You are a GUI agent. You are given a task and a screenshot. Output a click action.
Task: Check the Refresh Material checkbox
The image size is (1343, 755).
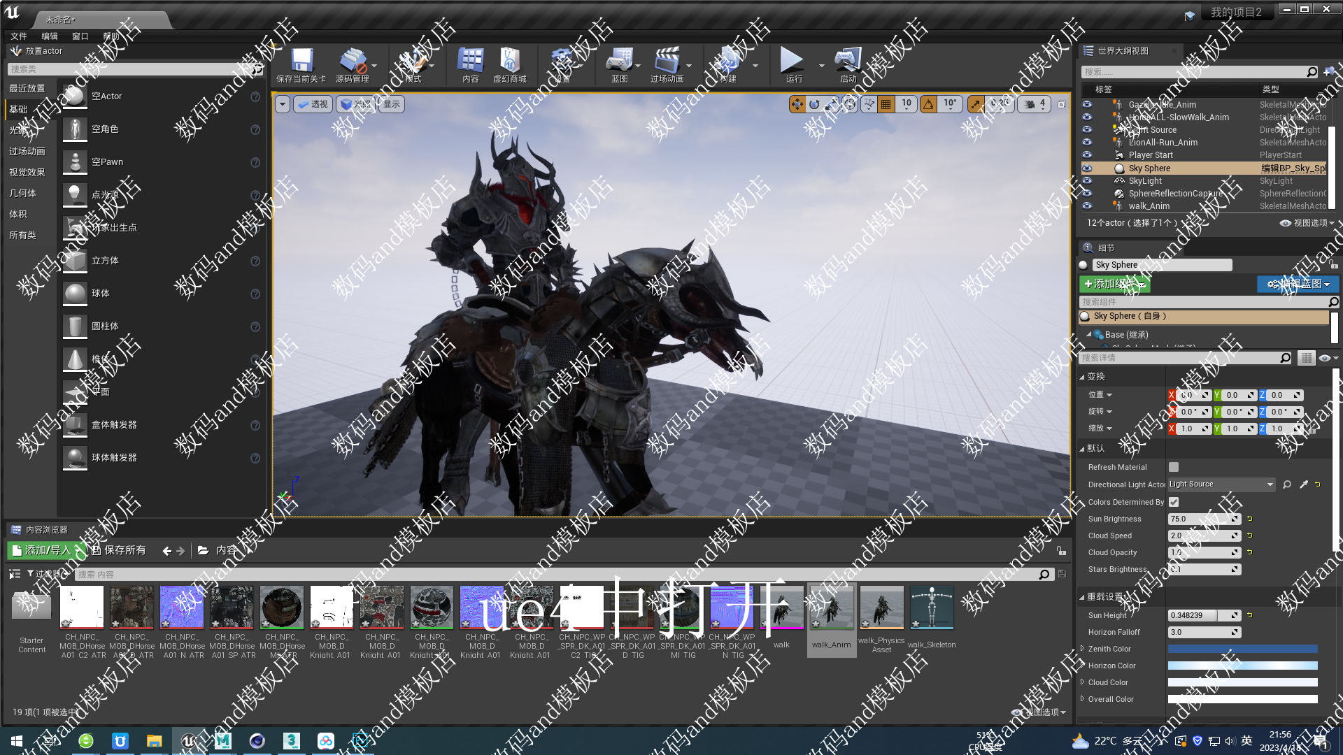[1174, 467]
